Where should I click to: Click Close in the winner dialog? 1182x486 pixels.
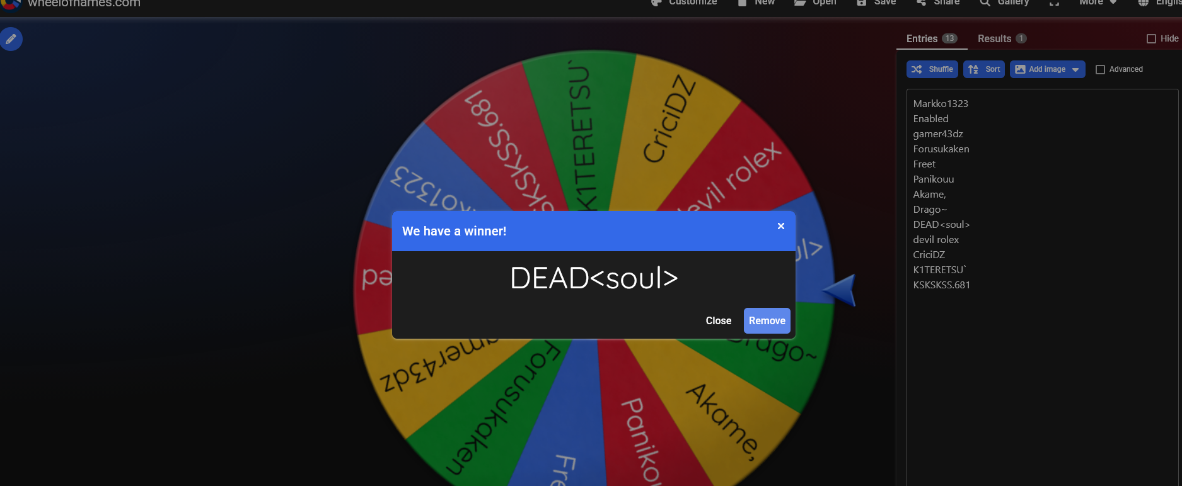[x=718, y=320]
